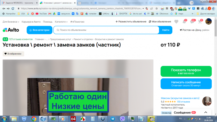Click share page icon in address bar
Viewport: 217px width, 122px height.
point(151,8)
